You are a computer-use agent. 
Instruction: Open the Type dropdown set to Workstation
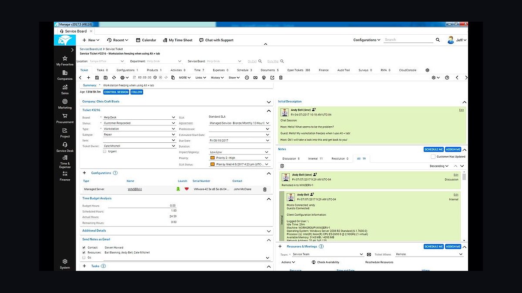[139, 129]
